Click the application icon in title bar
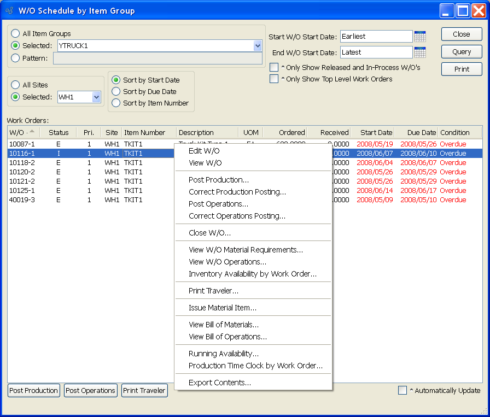 click(9, 10)
